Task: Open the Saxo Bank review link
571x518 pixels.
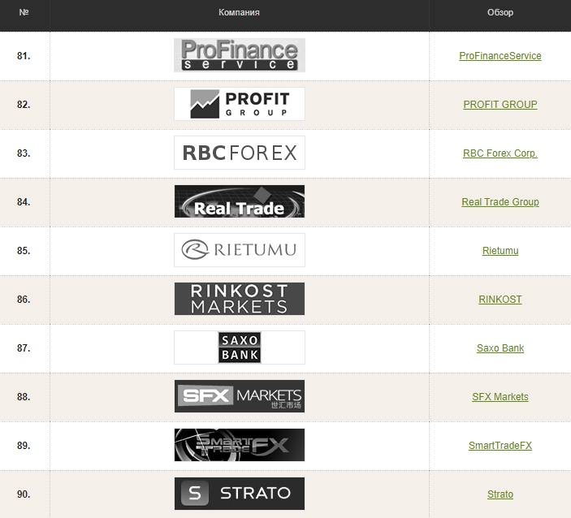Action: point(500,348)
